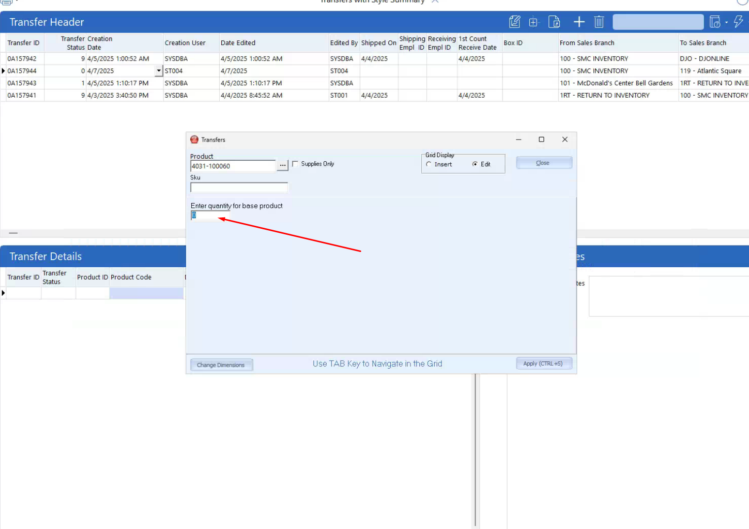Click ST004 creation user cell
Viewport: 749px width, 529px height.
click(191, 71)
